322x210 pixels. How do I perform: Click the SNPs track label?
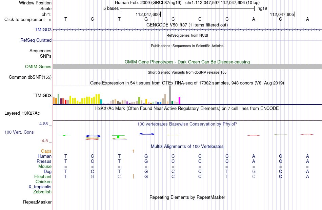[46, 56]
